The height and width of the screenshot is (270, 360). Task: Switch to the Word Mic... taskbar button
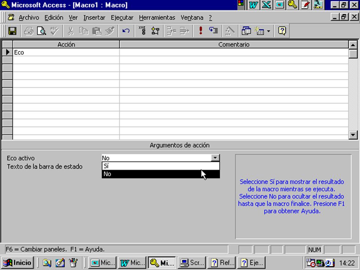point(132,262)
